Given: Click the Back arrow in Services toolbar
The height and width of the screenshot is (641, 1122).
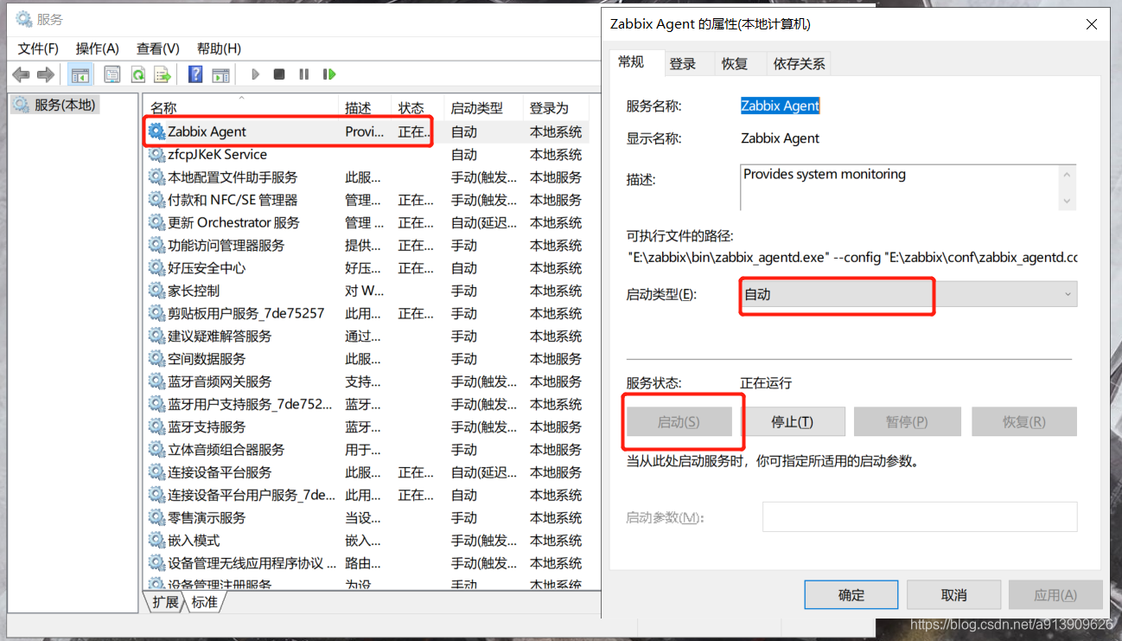Looking at the screenshot, I should point(21,75).
